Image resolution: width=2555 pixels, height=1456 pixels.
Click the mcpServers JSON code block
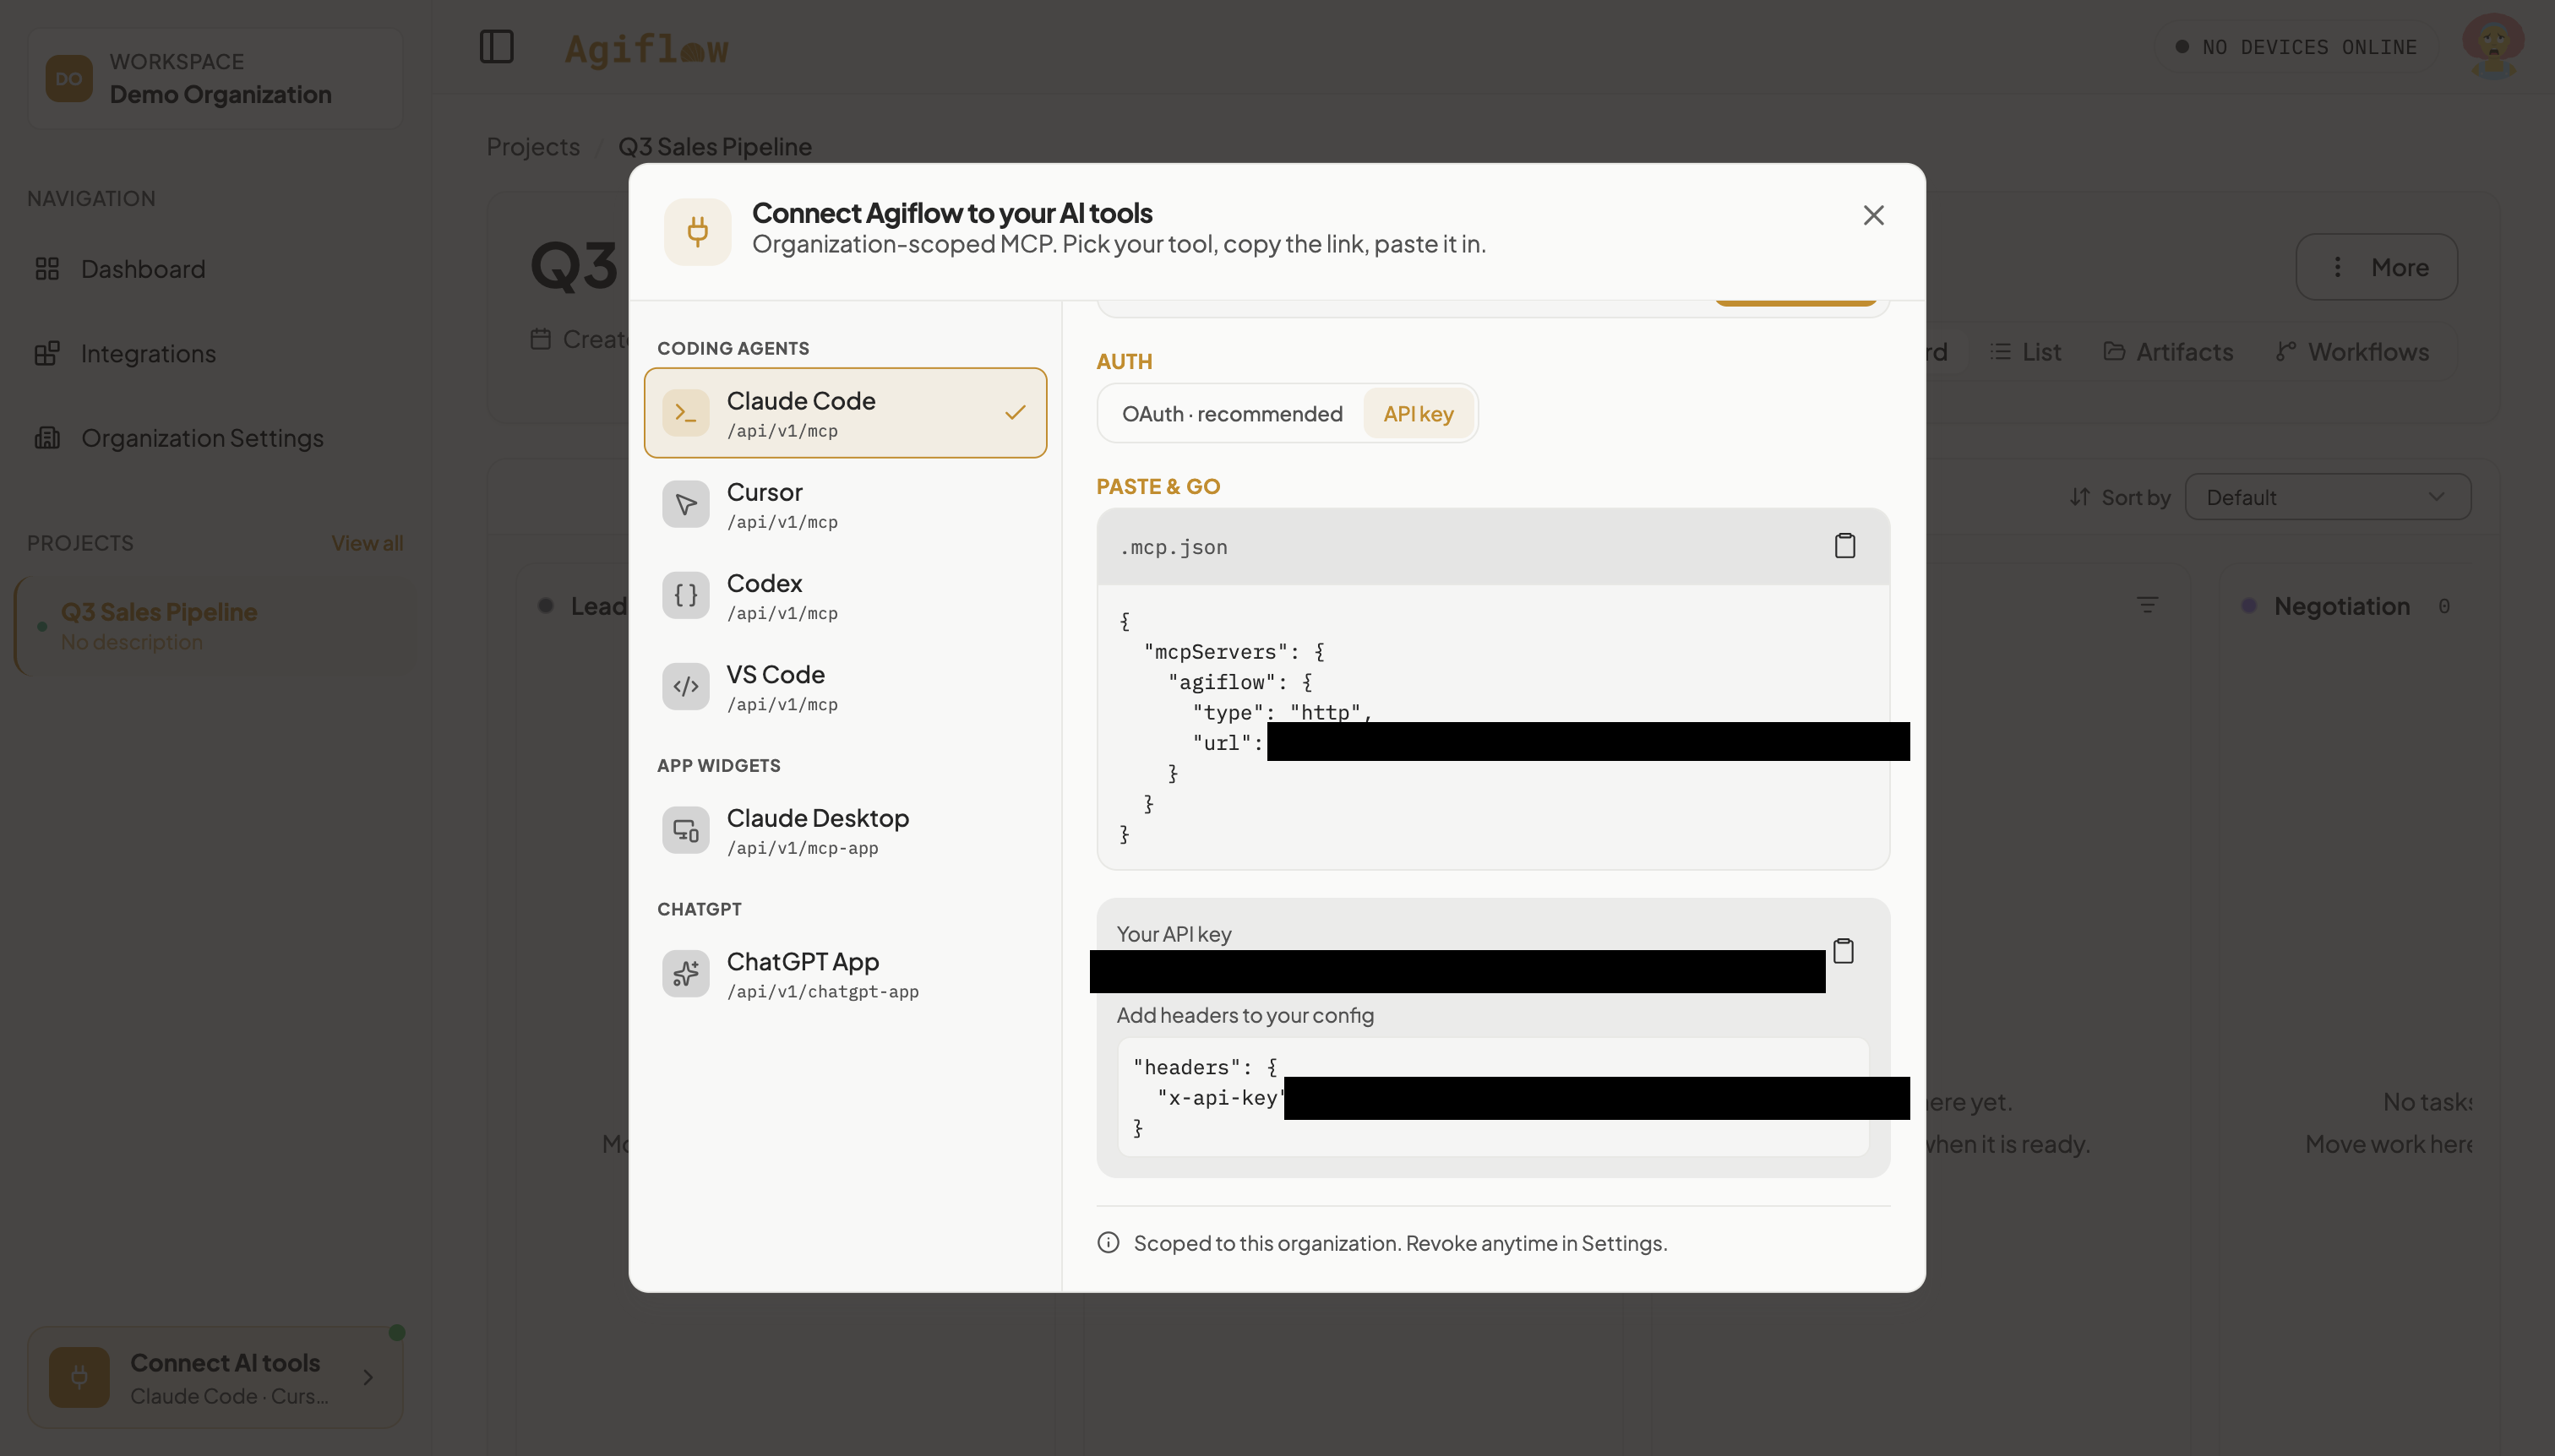point(1493,727)
